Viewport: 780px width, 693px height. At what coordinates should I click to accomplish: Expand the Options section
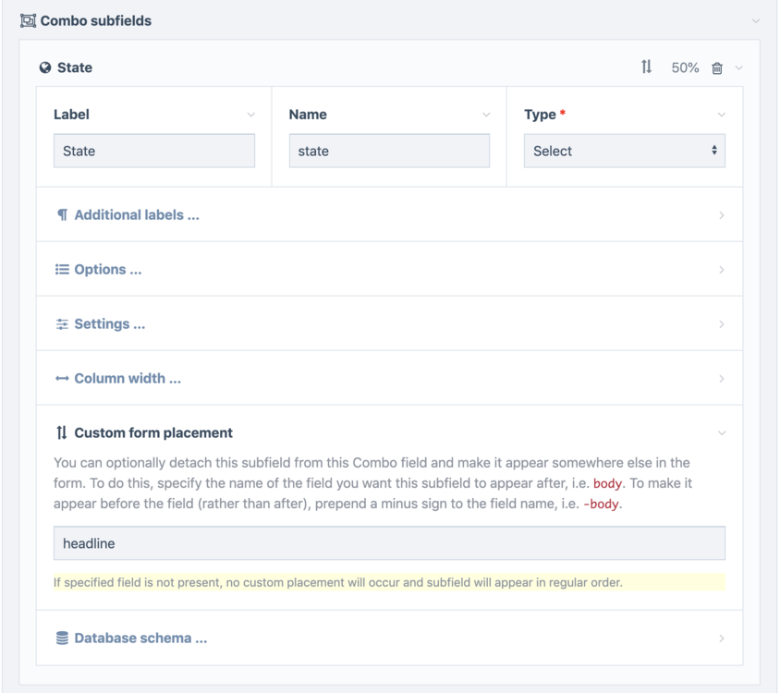722,269
